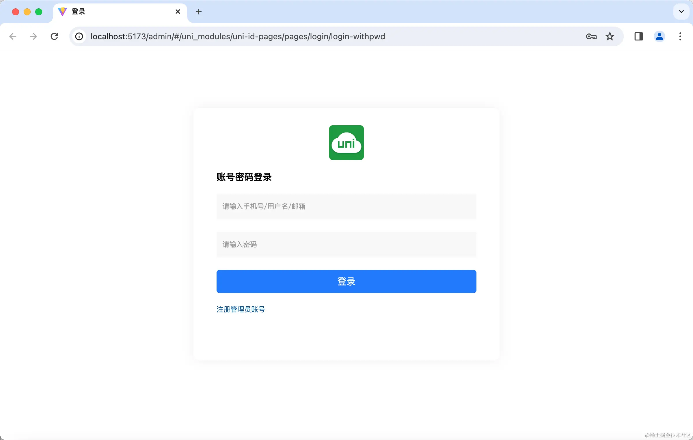The image size is (693, 440).
Task: Bookmark this page with the star icon
Action: coord(610,36)
